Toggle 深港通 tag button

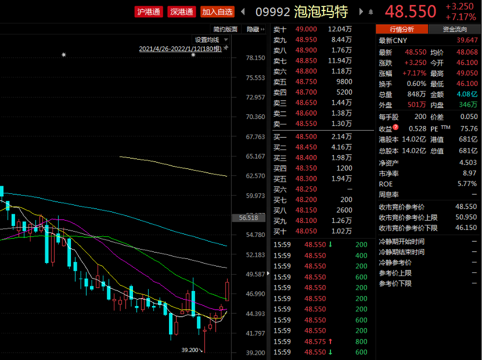(182, 12)
